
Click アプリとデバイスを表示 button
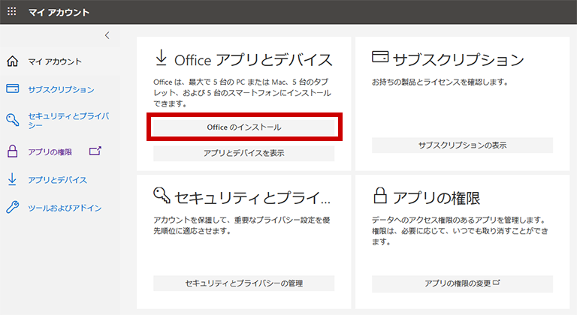(244, 153)
